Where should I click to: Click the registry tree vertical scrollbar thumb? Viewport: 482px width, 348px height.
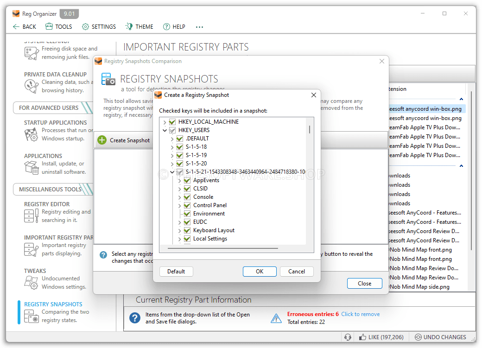click(310, 129)
